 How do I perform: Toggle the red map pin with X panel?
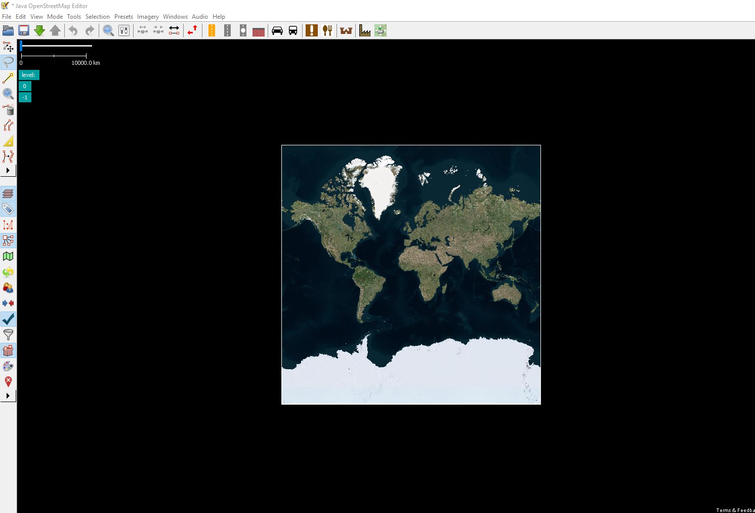coord(8,382)
